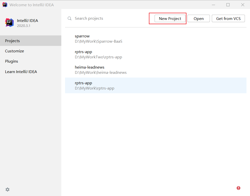Maximize the Welcome window
Viewport: 250px width, 196px height.
click(x=228, y=5)
